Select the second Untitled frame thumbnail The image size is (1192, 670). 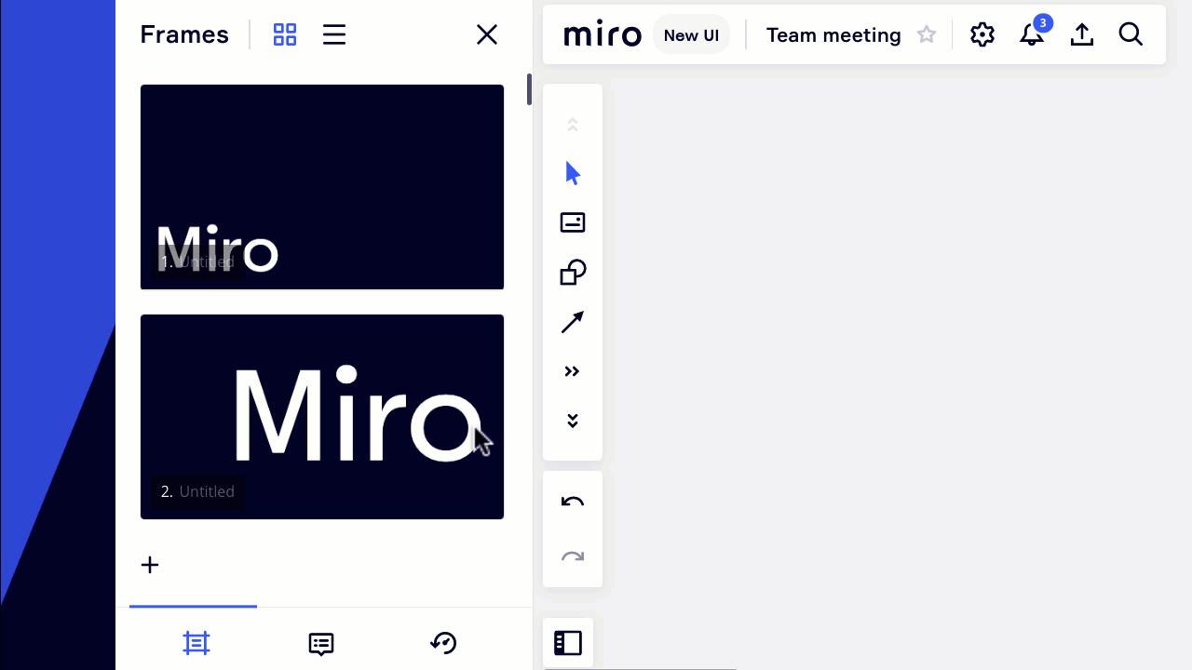coord(321,416)
